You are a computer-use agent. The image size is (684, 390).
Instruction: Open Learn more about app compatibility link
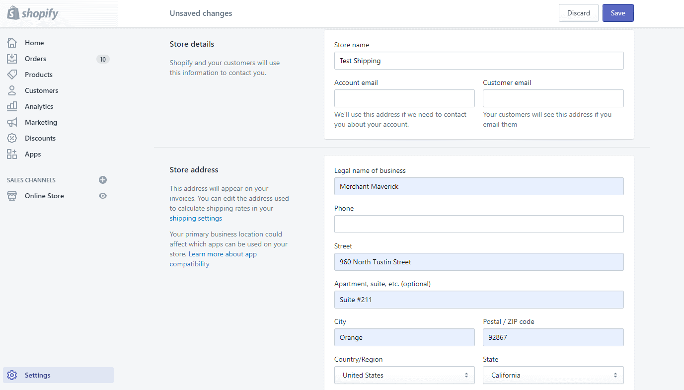pyautogui.click(x=214, y=259)
